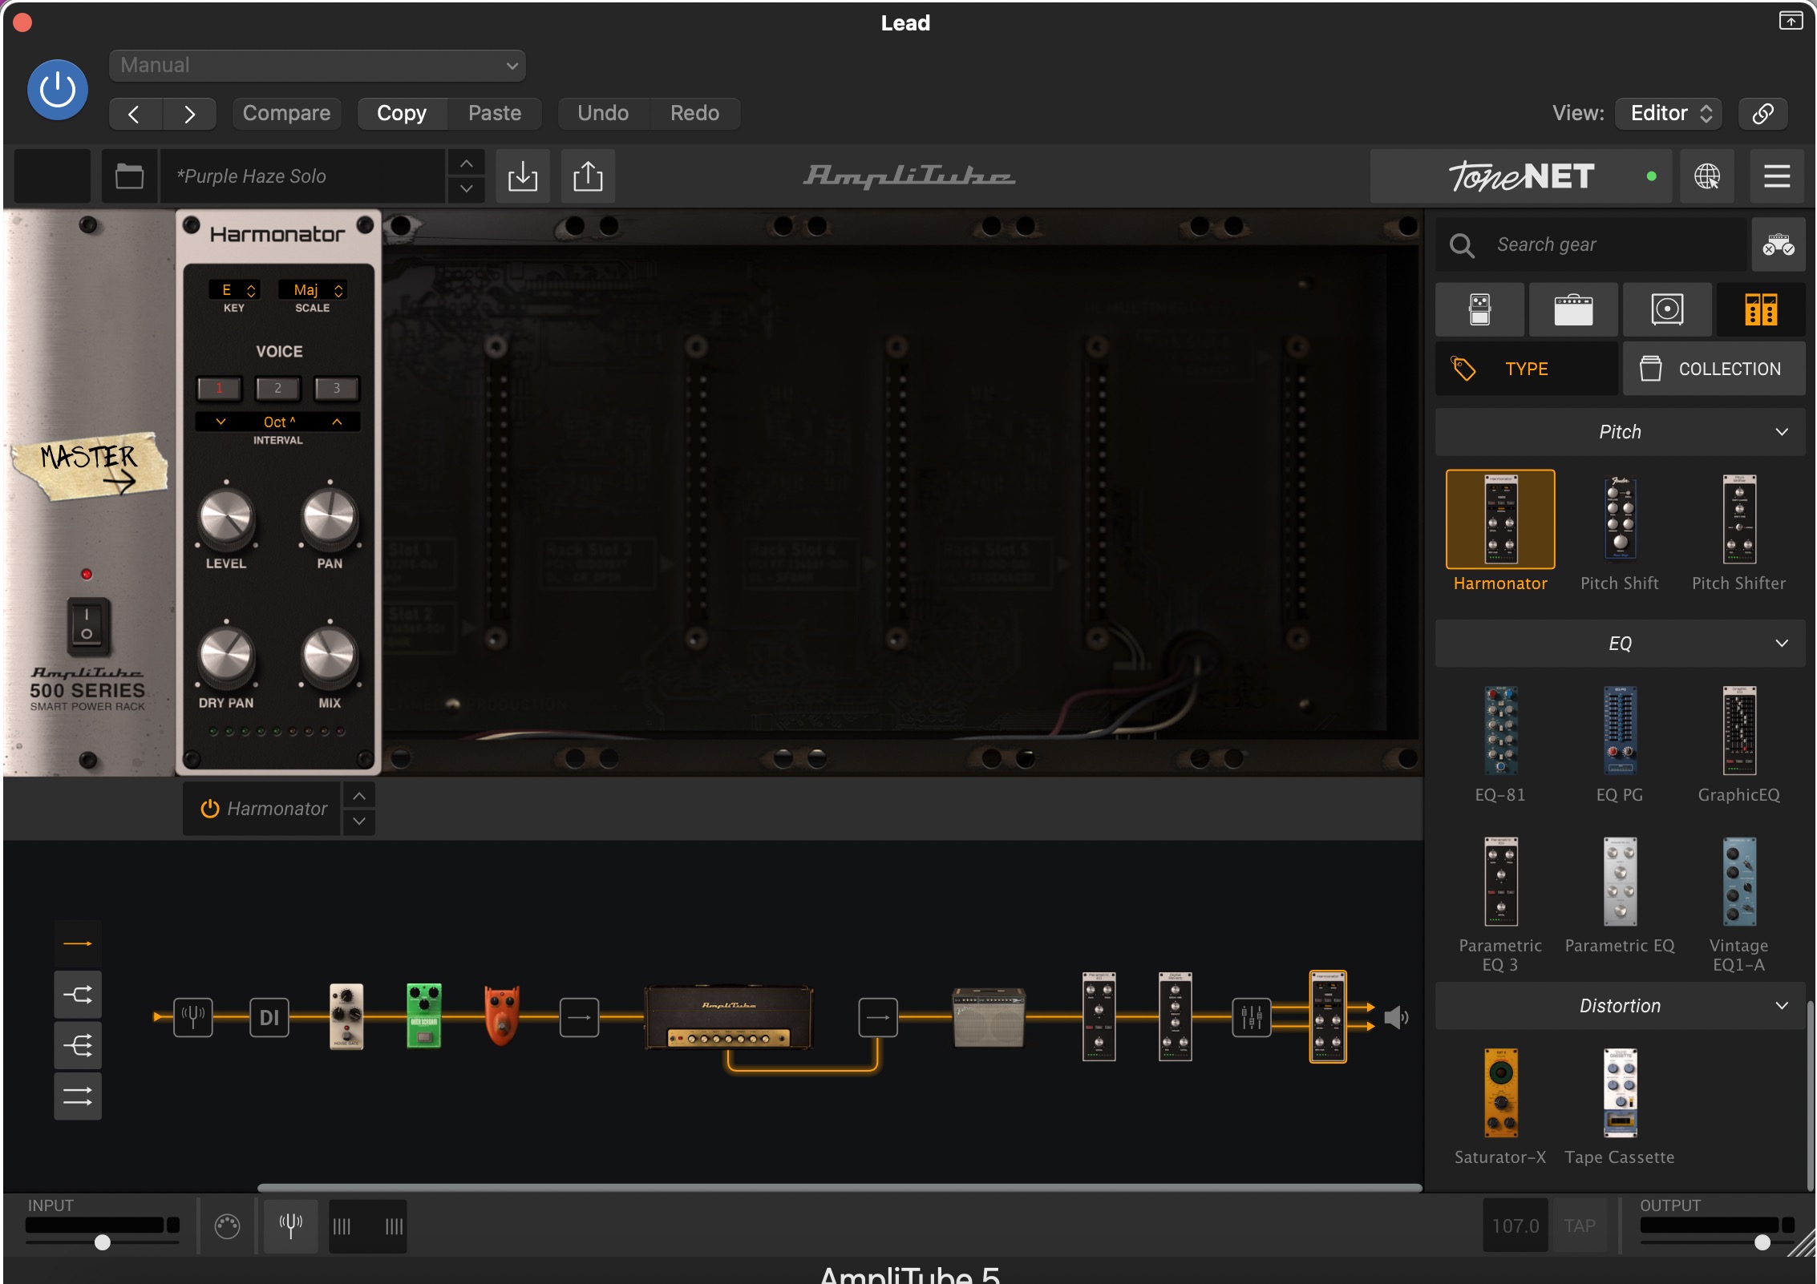Select the Saturator-X gear
The height and width of the screenshot is (1284, 1817).
coord(1500,1093)
